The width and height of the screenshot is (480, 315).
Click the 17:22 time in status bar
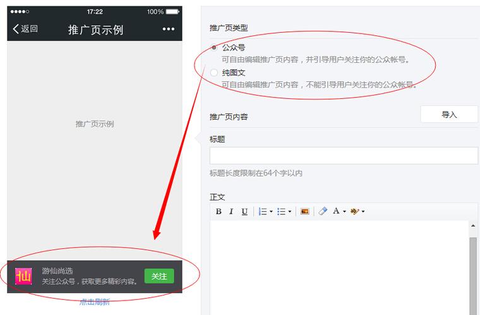tap(95, 11)
